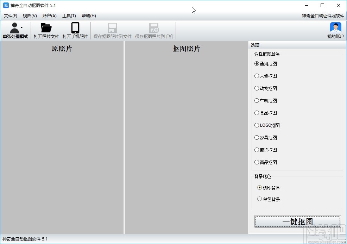Select 服饰抠图 radio button
The height and width of the screenshot is (244, 347).
(x=257, y=150)
